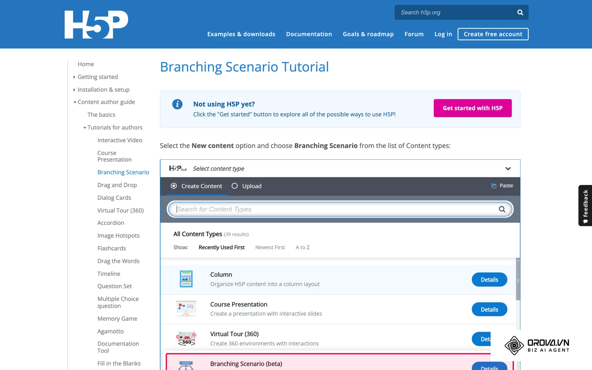
Task: Expand Installation & setup section
Action: [x=74, y=90]
